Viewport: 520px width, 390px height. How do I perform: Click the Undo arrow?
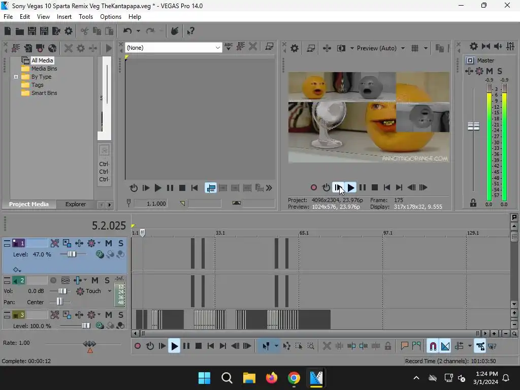coord(127,31)
